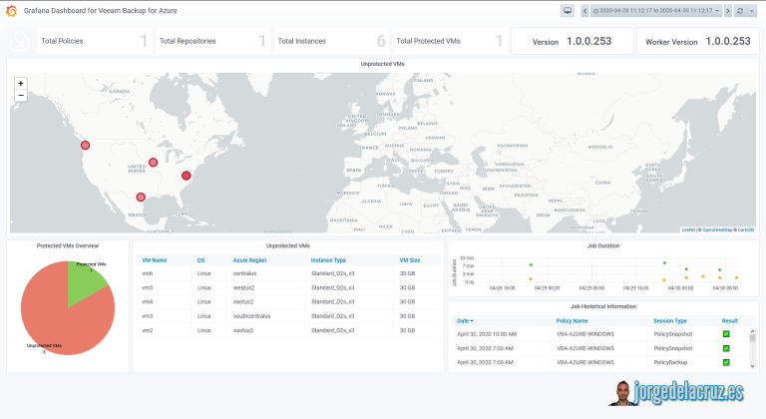Sort table by Policy Name column
This screenshot has width=766, height=419.
point(573,320)
